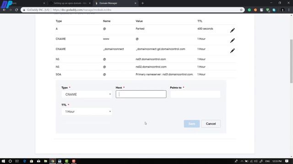293x164 pixels.
Task: Click the taskbar clock showing 12:33 PM
Action: (x=277, y=161)
